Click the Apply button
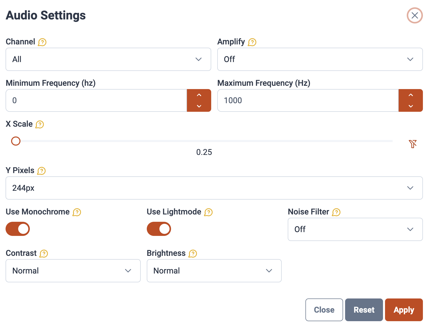This screenshot has height=329, width=432. click(404, 310)
